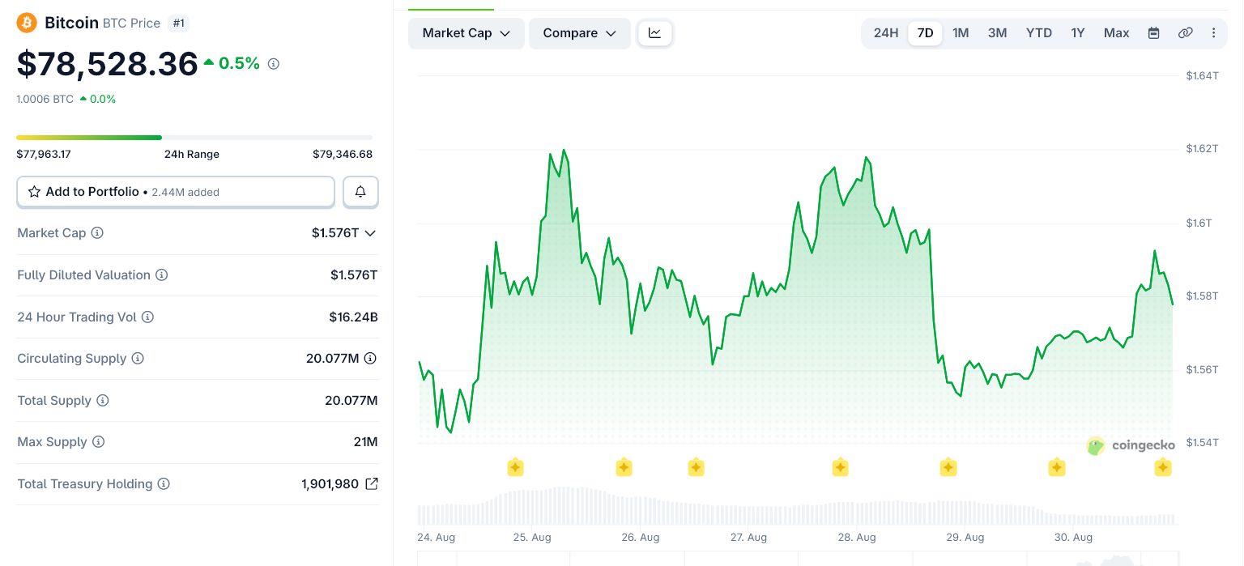1244x566 pixels.
Task: Expand the $1.576T market cap chevron
Action: tap(370, 233)
